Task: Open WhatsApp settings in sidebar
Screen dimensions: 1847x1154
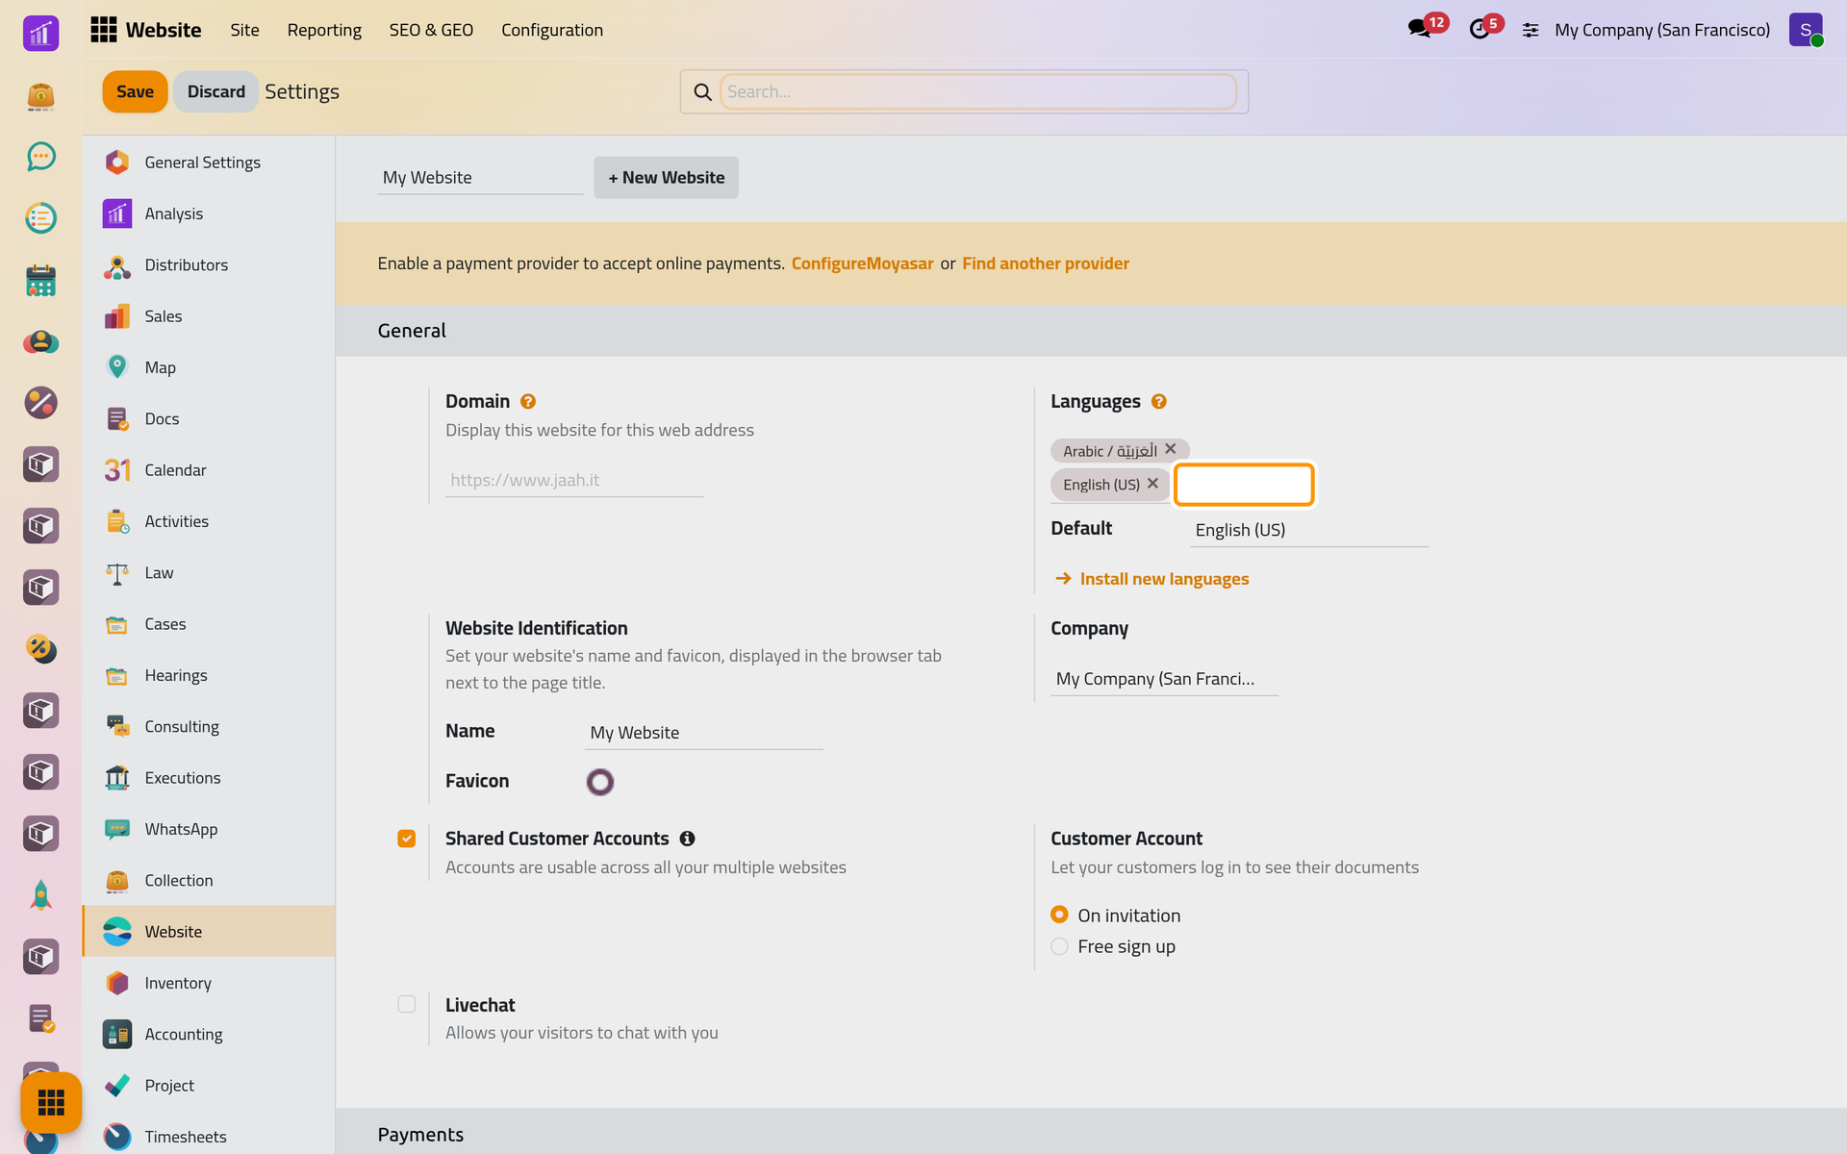Action: click(209, 829)
